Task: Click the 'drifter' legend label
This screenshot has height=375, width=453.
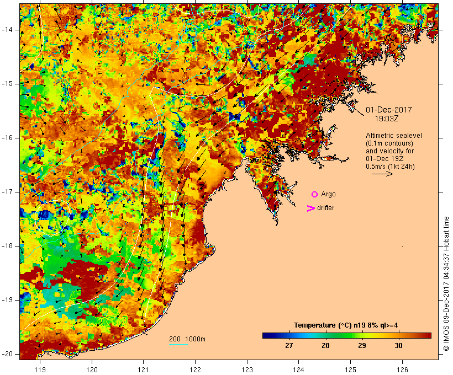Action: point(325,208)
